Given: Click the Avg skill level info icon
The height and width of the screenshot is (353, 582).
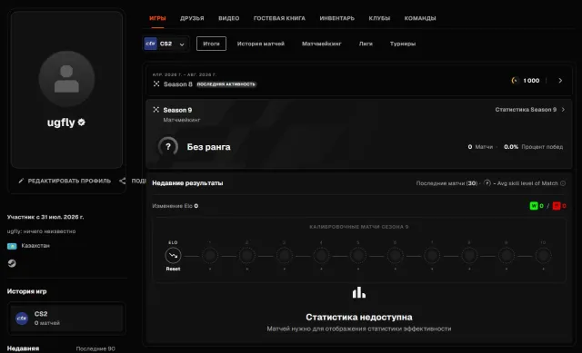Looking at the screenshot, I should pos(563,183).
